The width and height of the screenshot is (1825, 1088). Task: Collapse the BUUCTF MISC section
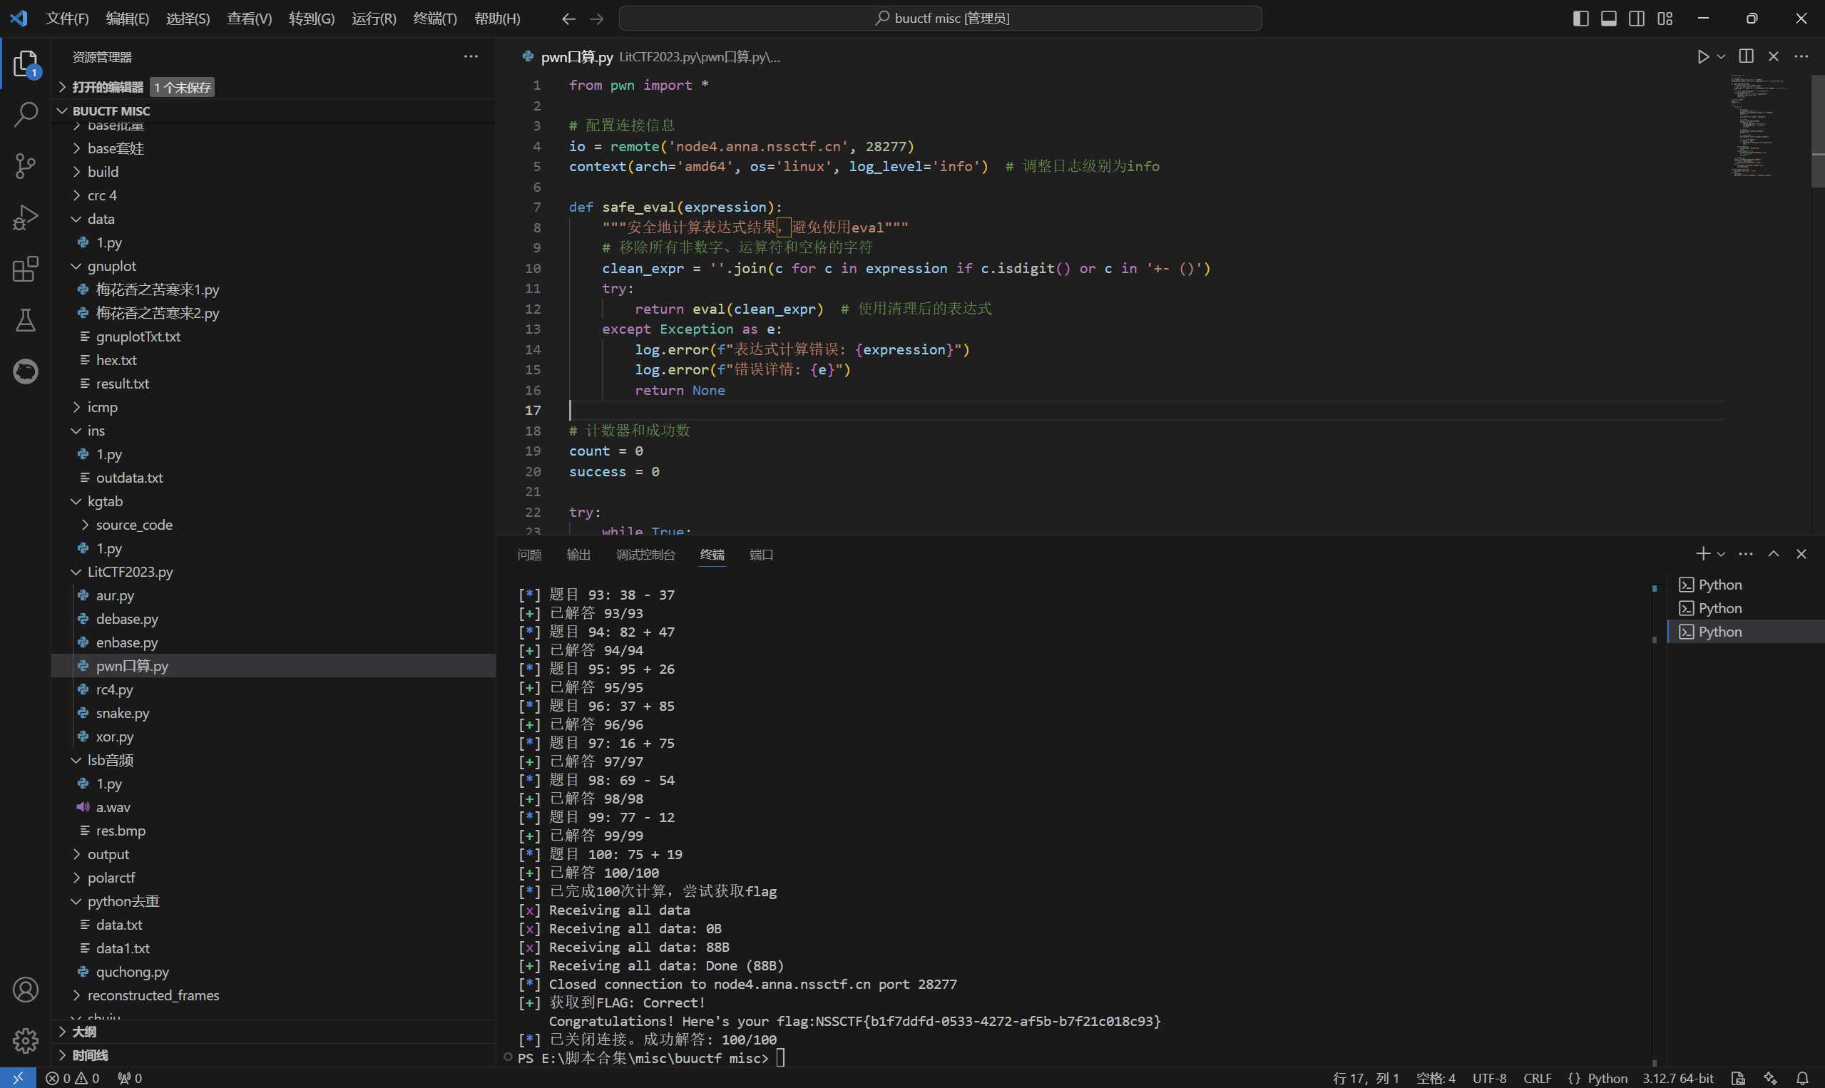pyautogui.click(x=273, y=111)
